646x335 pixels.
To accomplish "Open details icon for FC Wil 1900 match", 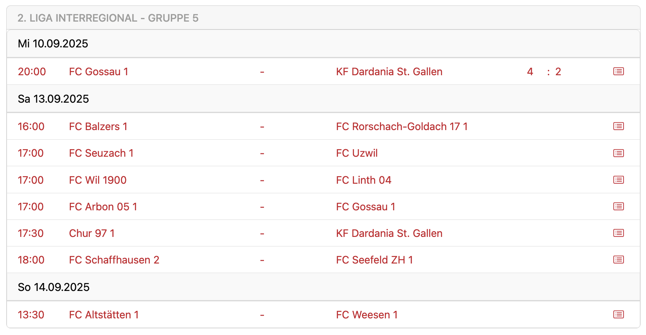I will tap(618, 180).
